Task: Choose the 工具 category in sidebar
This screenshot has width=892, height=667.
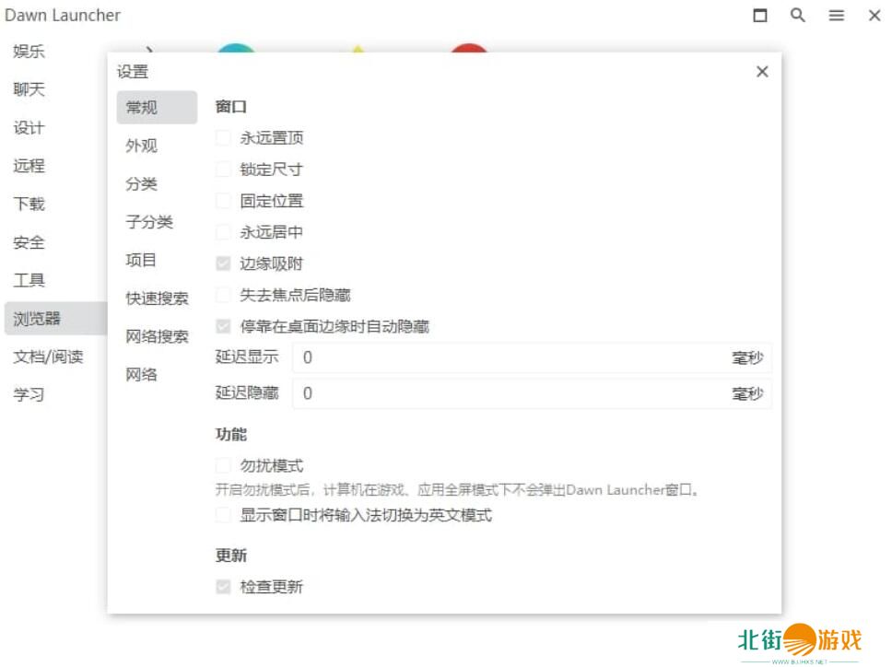Action: [x=29, y=280]
